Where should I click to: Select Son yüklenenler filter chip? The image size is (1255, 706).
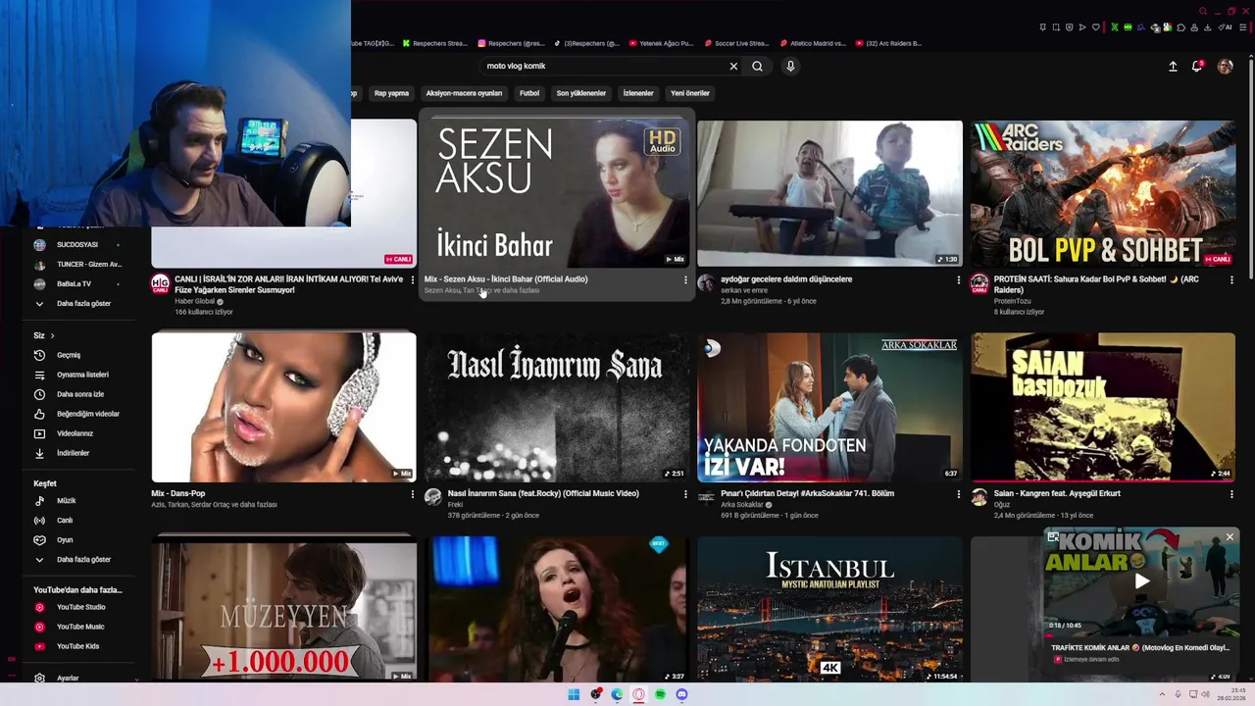(x=581, y=93)
